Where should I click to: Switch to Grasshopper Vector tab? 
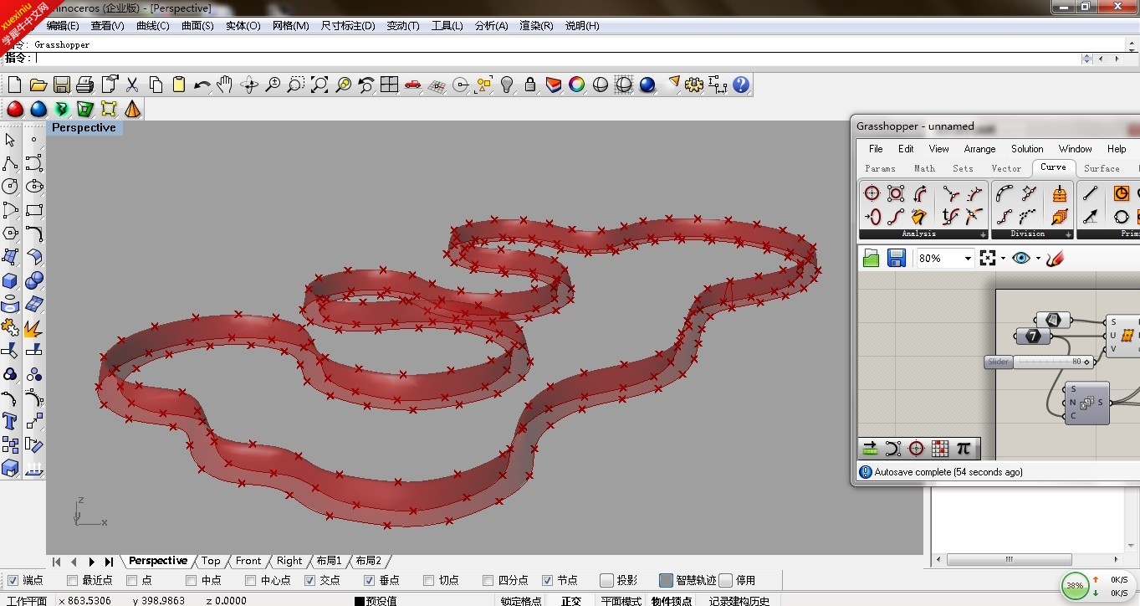coord(1006,168)
